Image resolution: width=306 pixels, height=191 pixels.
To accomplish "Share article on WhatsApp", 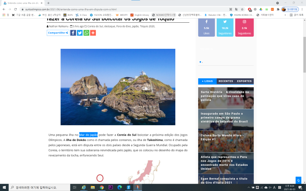I will [86, 33].
